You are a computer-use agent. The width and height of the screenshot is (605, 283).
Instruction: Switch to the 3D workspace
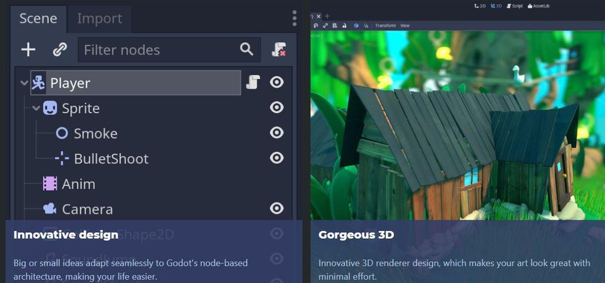[496, 6]
